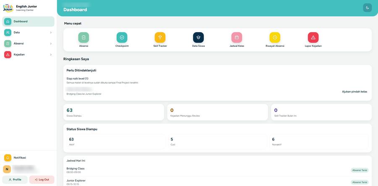The image size is (378, 186).
Task: Open the Data Siswa graduation cap icon
Action: tap(198, 38)
